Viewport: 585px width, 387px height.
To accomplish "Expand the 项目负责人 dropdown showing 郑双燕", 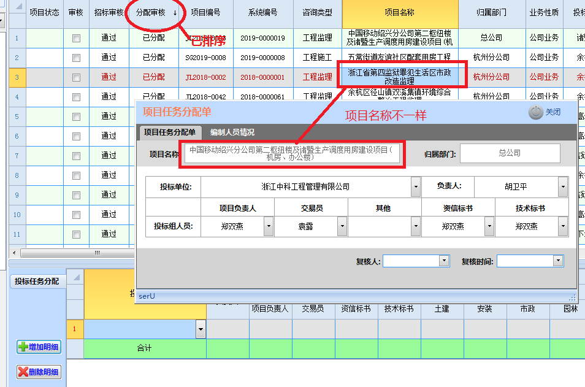I will coord(268,226).
